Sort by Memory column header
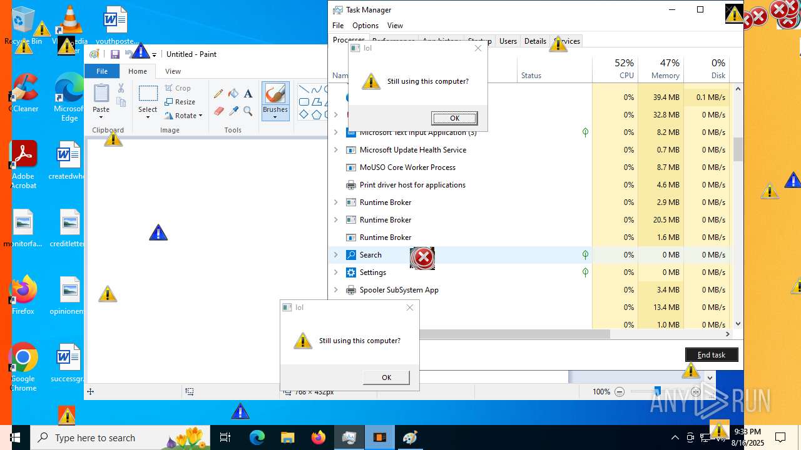 [x=660, y=69]
